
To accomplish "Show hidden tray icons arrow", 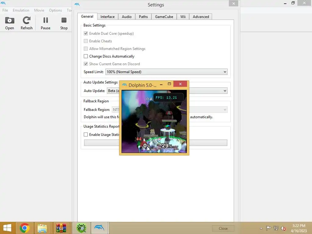I will [x=261, y=228].
